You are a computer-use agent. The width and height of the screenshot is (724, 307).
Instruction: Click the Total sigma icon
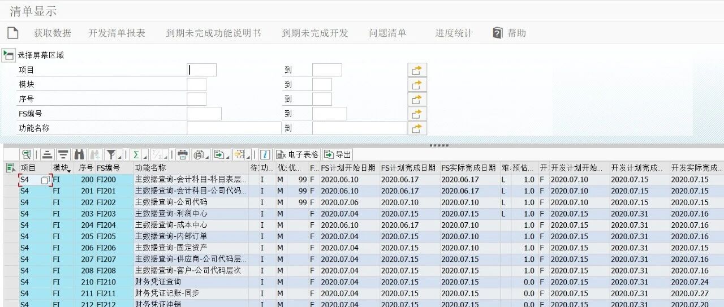coord(136,154)
